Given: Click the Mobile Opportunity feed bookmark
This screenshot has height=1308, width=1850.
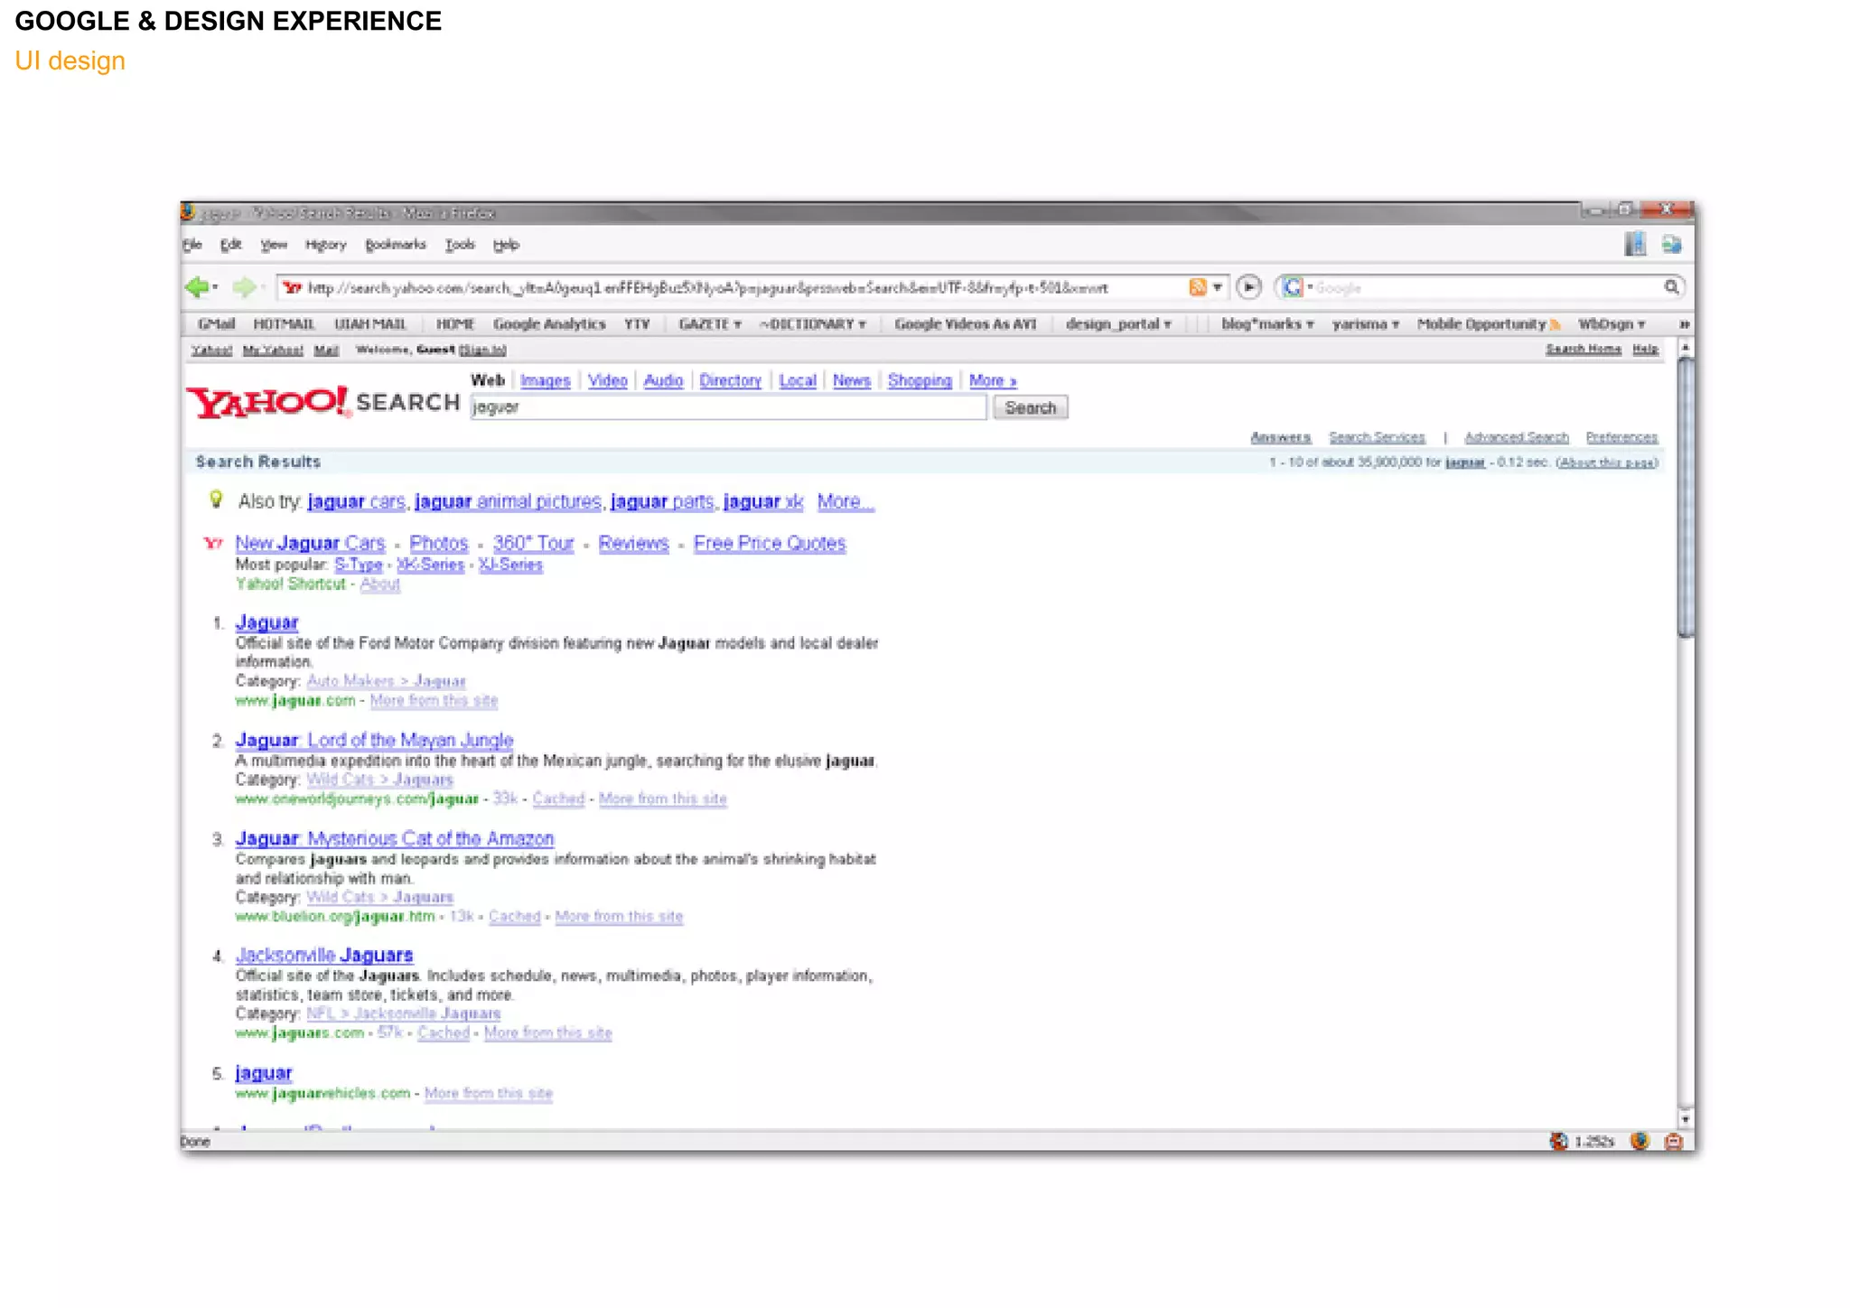Looking at the screenshot, I should click(x=1489, y=324).
